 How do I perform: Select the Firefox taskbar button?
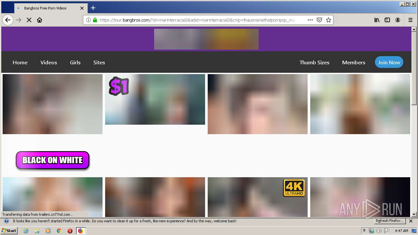click(81, 231)
